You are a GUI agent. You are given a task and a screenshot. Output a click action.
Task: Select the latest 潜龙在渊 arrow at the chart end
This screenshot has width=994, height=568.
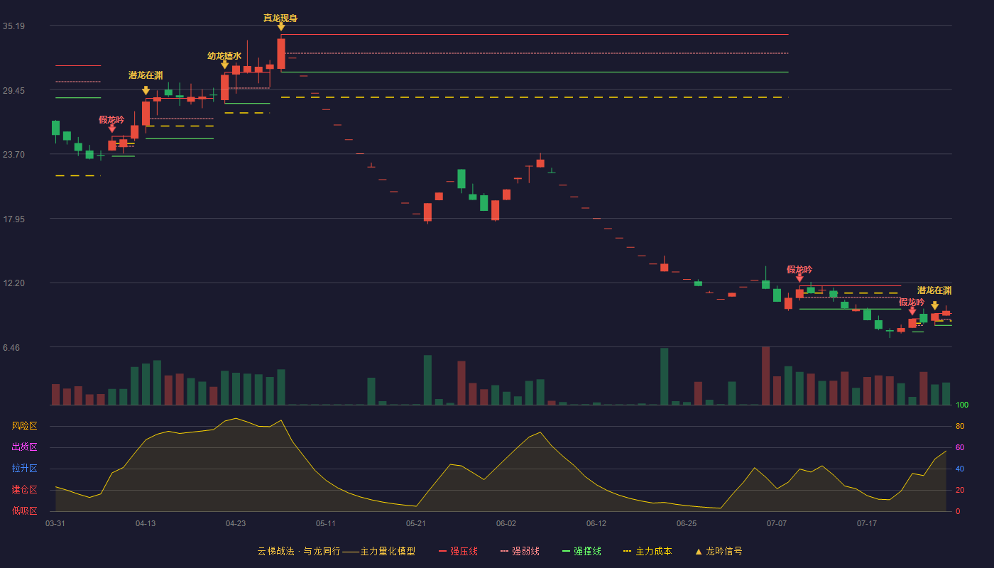coord(935,306)
